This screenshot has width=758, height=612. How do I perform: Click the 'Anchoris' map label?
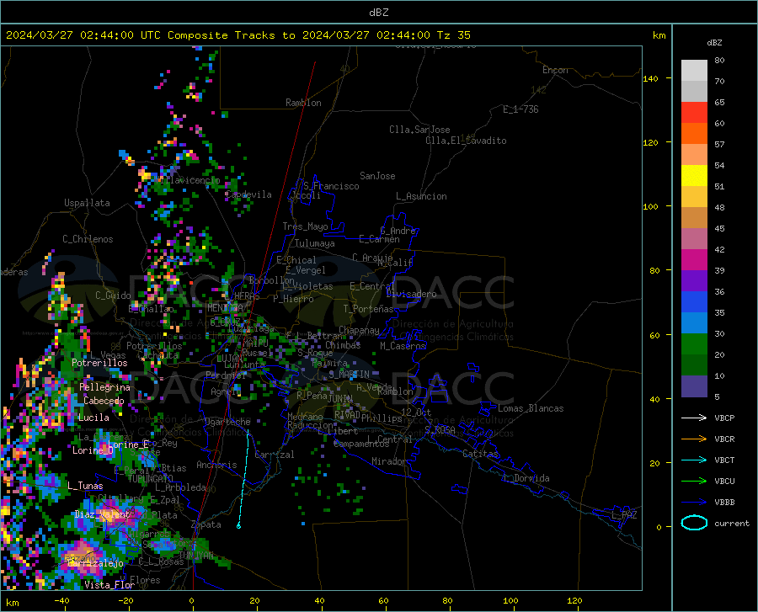(x=216, y=466)
